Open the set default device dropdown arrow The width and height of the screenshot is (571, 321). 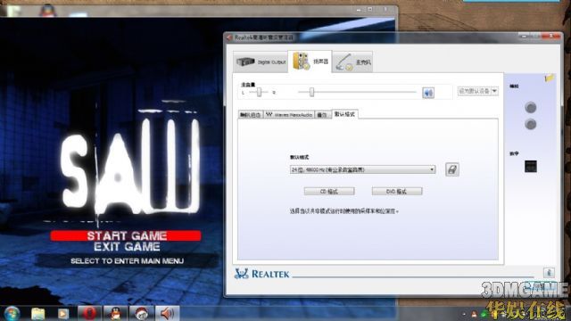(494, 91)
